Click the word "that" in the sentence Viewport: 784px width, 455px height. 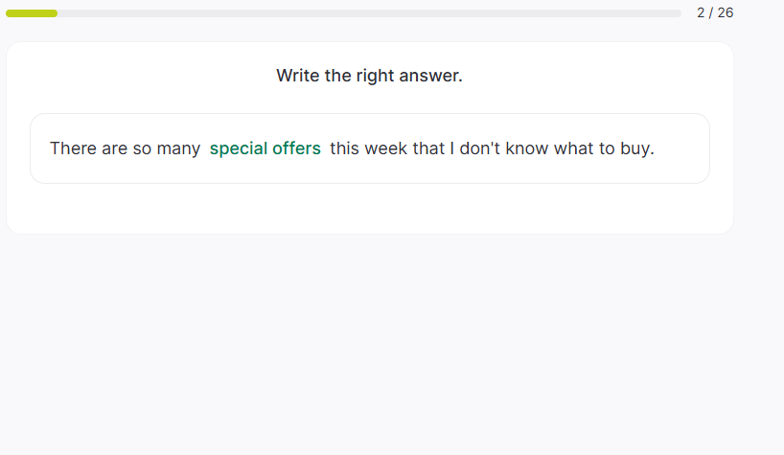[x=428, y=148]
